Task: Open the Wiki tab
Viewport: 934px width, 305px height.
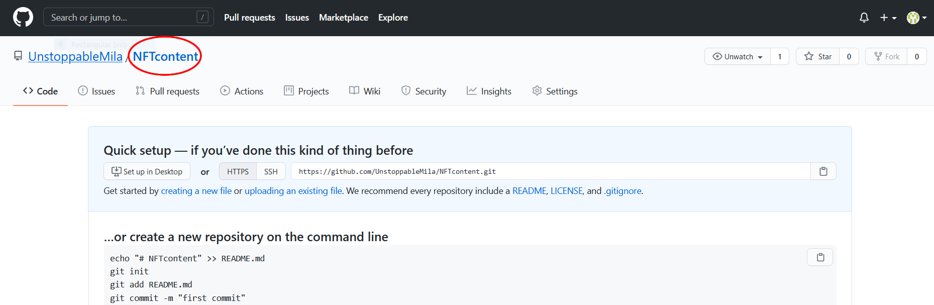Action: pyautogui.click(x=365, y=91)
